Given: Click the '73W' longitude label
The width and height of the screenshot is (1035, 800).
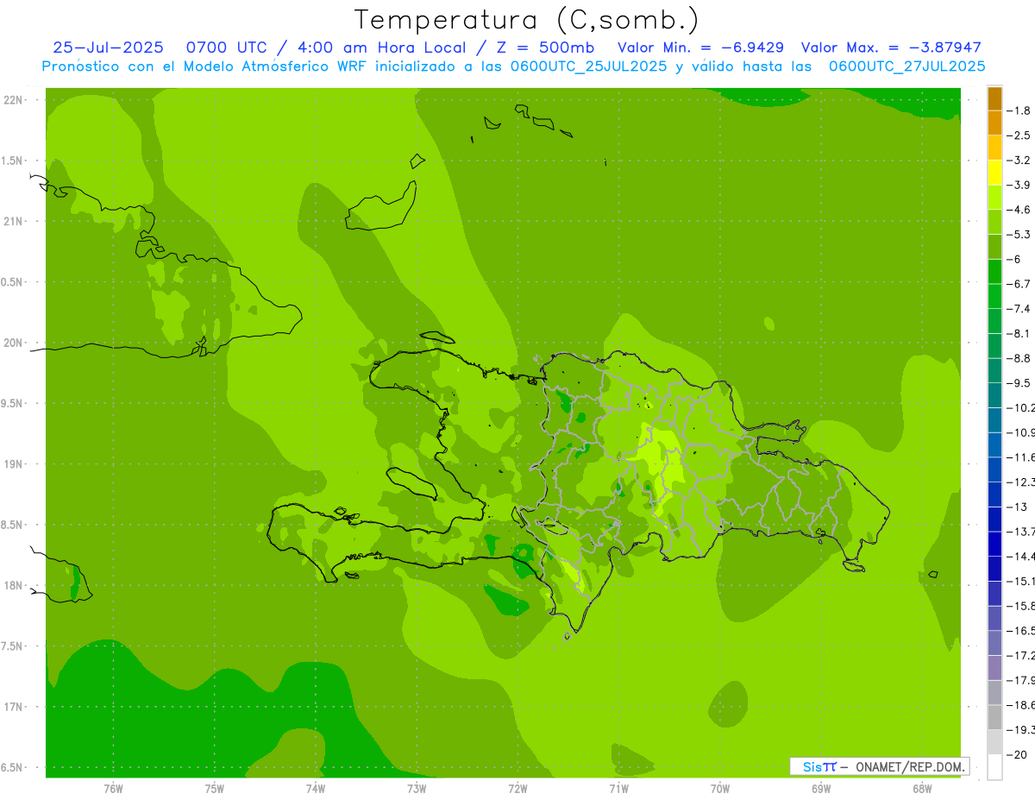Looking at the screenshot, I should pos(417,788).
